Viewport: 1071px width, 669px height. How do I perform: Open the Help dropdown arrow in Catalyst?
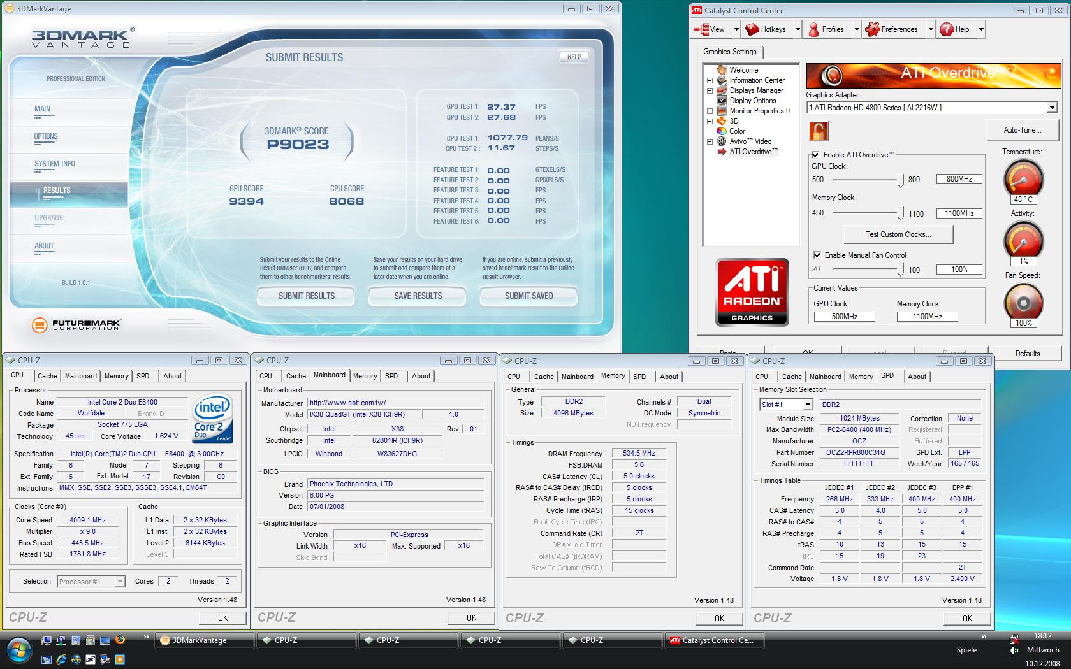[x=981, y=29]
